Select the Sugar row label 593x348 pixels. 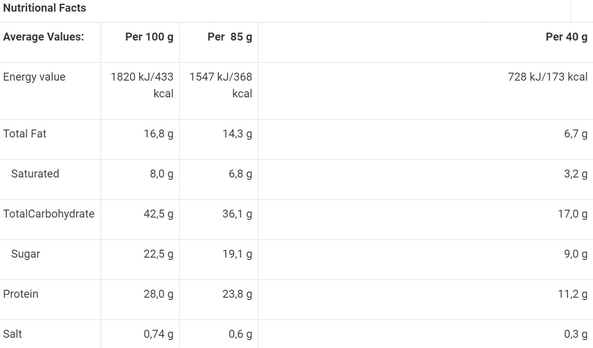(26, 254)
